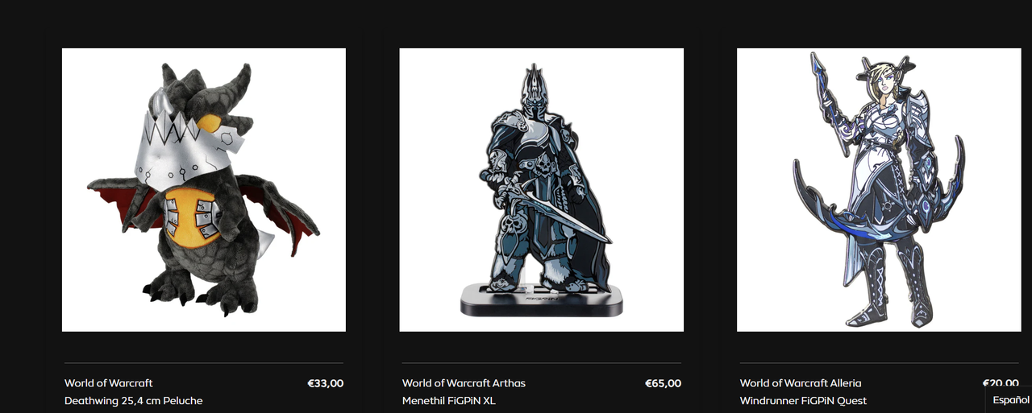Image resolution: width=1032 pixels, height=413 pixels.
Task: Select the €20,00 price label
Action: coord(1001,383)
